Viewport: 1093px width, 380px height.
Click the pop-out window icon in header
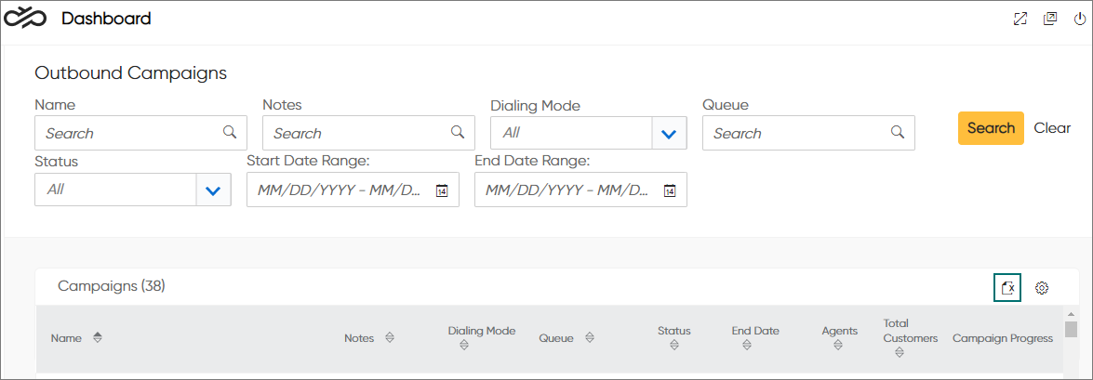(1050, 19)
